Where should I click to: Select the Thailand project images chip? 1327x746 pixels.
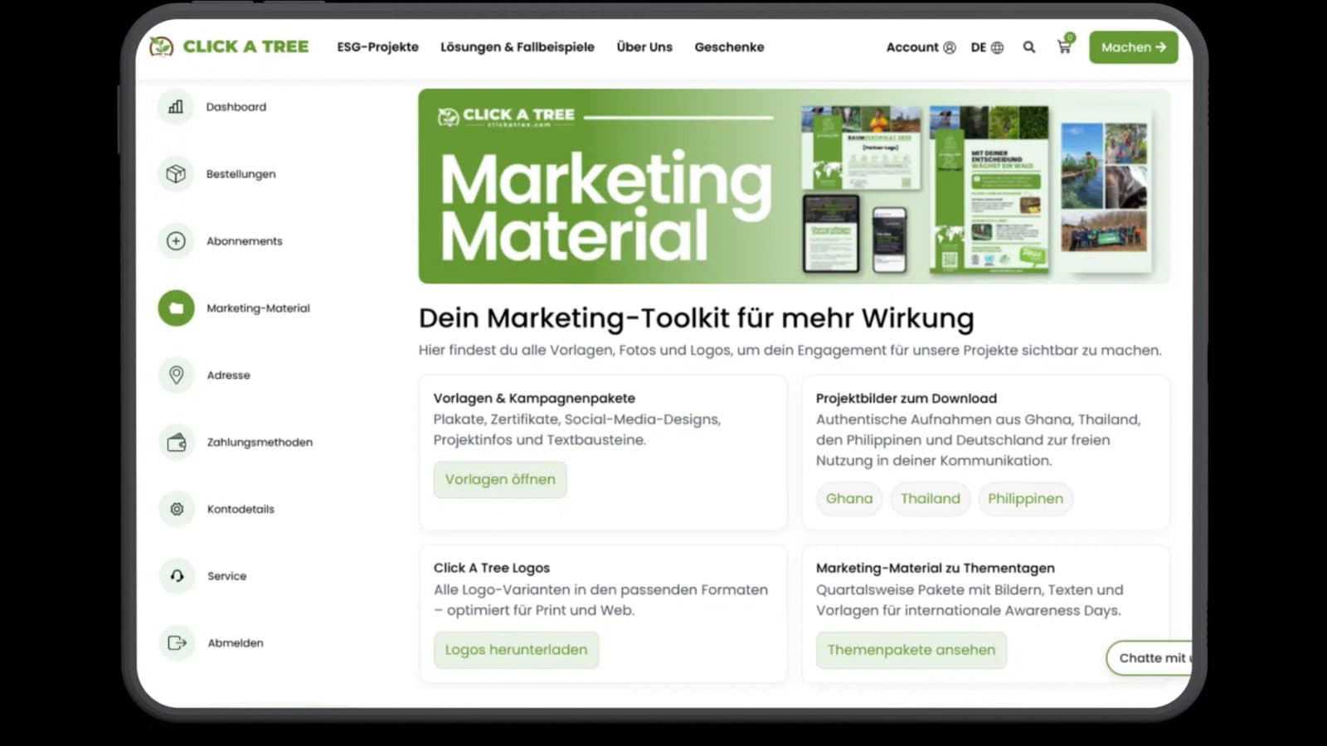pyautogui.click(x=931, y=499)
